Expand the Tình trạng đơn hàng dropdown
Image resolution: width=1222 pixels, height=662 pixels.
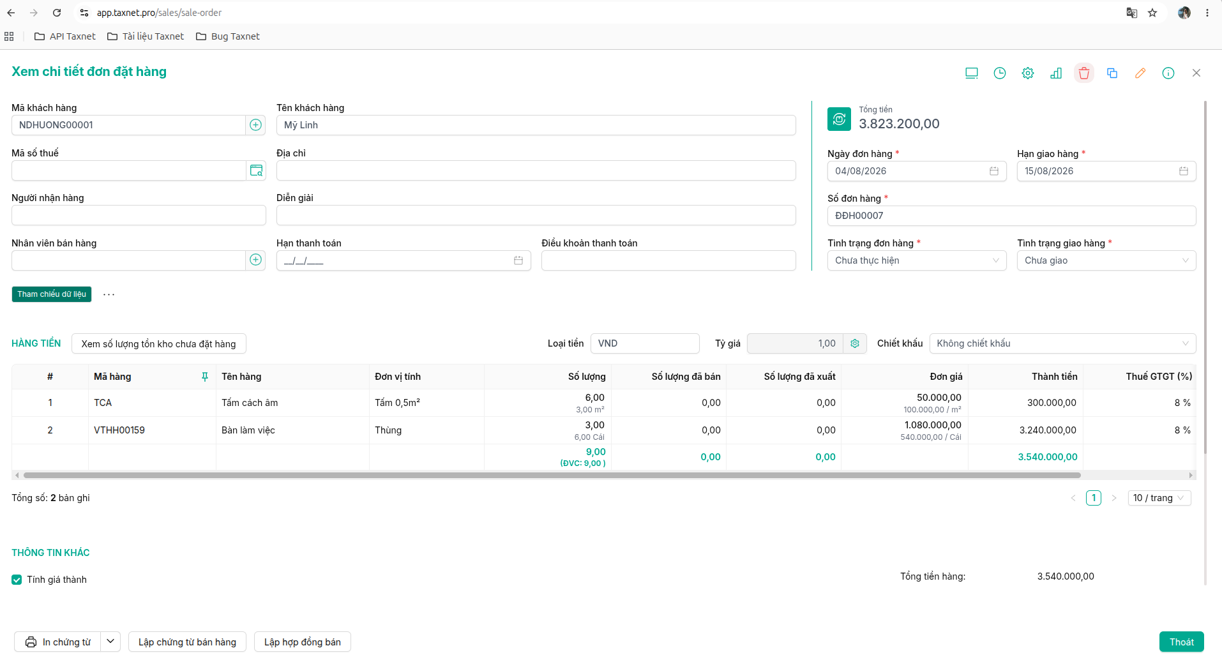click(917, 260)
